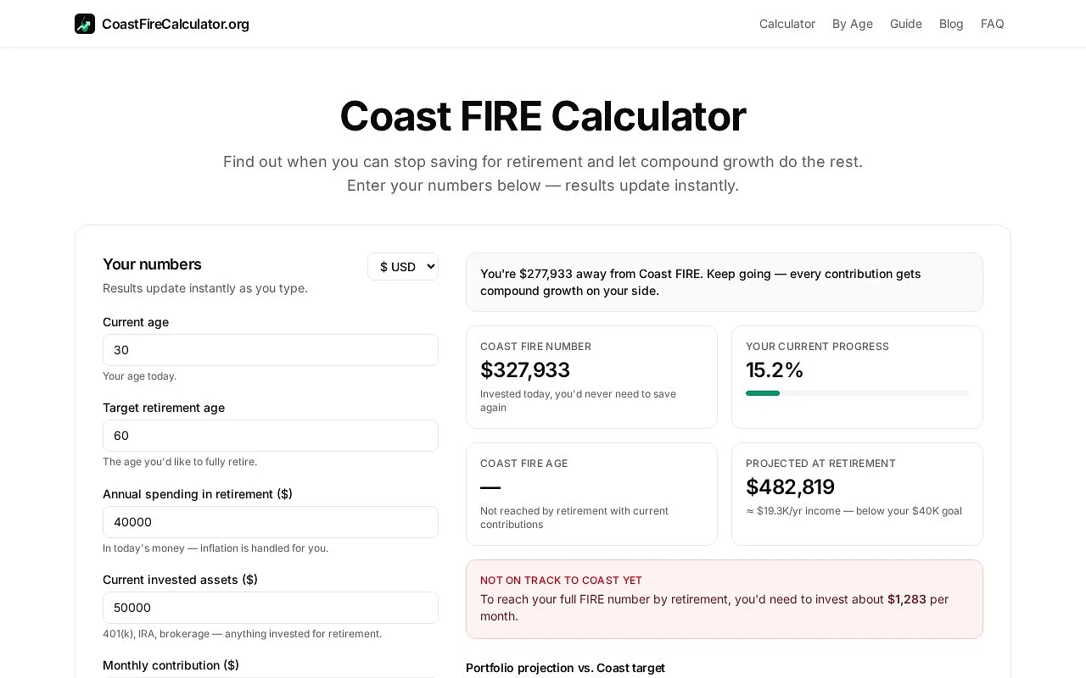The image size is (1086, 678).
Task: Click 'Invested today, you'd never need to save again'
Action: coord(578,401)
